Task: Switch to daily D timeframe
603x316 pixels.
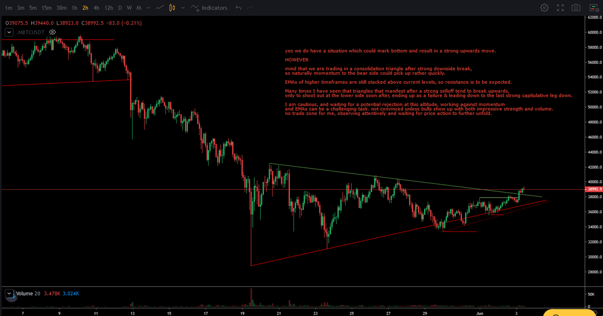Action: pos(120,8)
